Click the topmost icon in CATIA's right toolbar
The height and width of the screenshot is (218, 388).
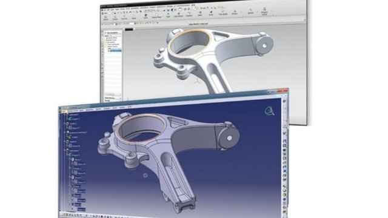tap(284, 101)
